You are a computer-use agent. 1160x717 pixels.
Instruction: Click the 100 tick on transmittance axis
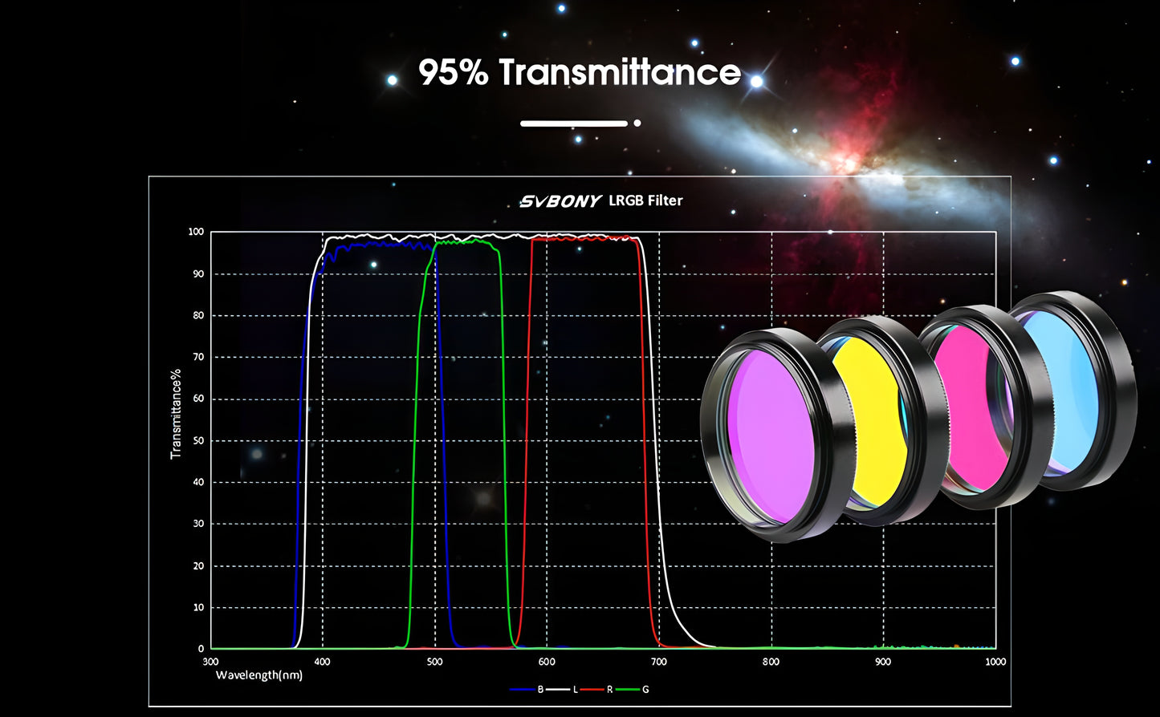(x=196, y=232)
